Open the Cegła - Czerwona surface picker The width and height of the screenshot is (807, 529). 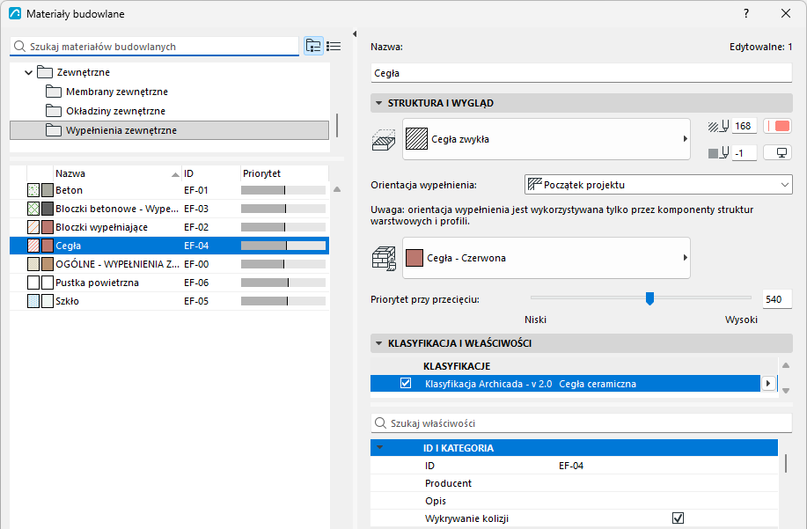[x=546, y=258]
